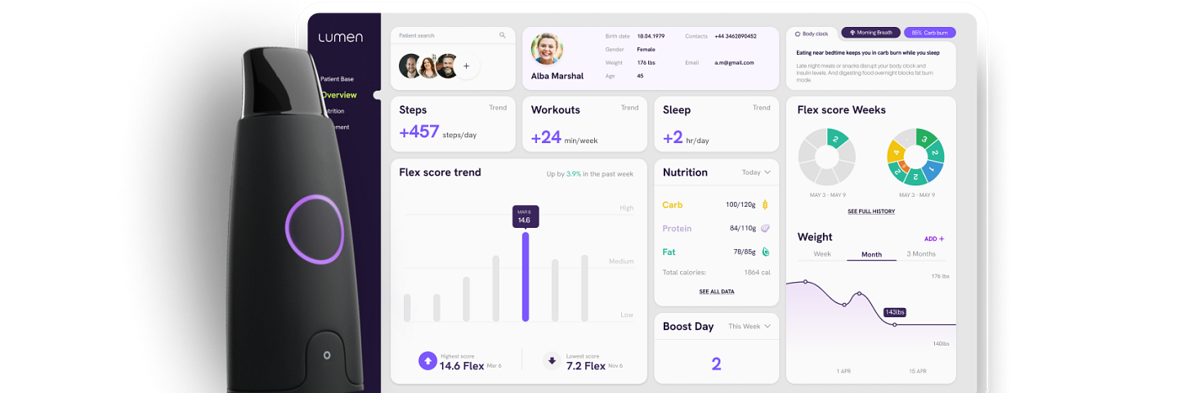The height and width of the screenshot is (393, 1190).
Task: Click the Carb wheat icon
Action: click(766, 204)
